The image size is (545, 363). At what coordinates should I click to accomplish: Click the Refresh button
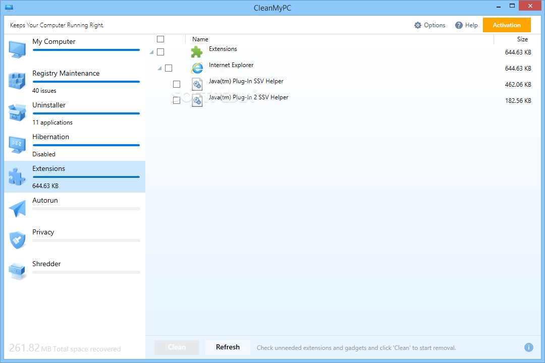click(x=228, y=347)
